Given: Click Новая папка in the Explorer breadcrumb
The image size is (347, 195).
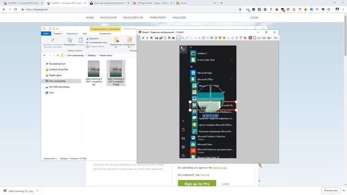Looking at the screenshot, I should point(106,55).
